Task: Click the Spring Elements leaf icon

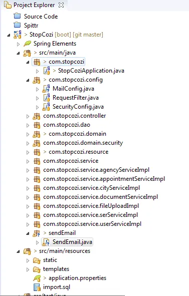Action: pos(27,44)
